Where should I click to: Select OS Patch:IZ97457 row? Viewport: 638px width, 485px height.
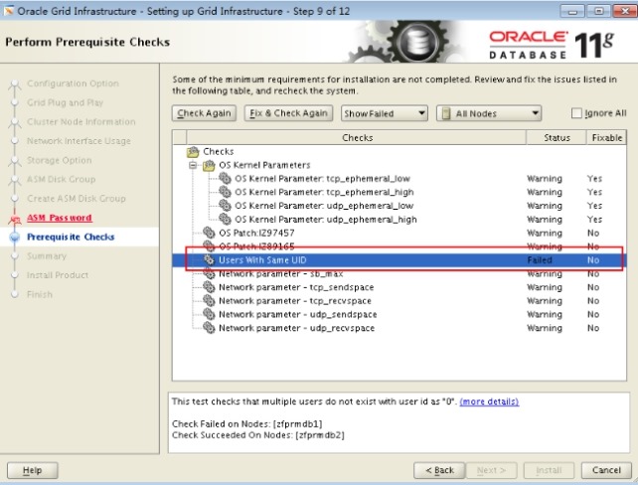399,233
